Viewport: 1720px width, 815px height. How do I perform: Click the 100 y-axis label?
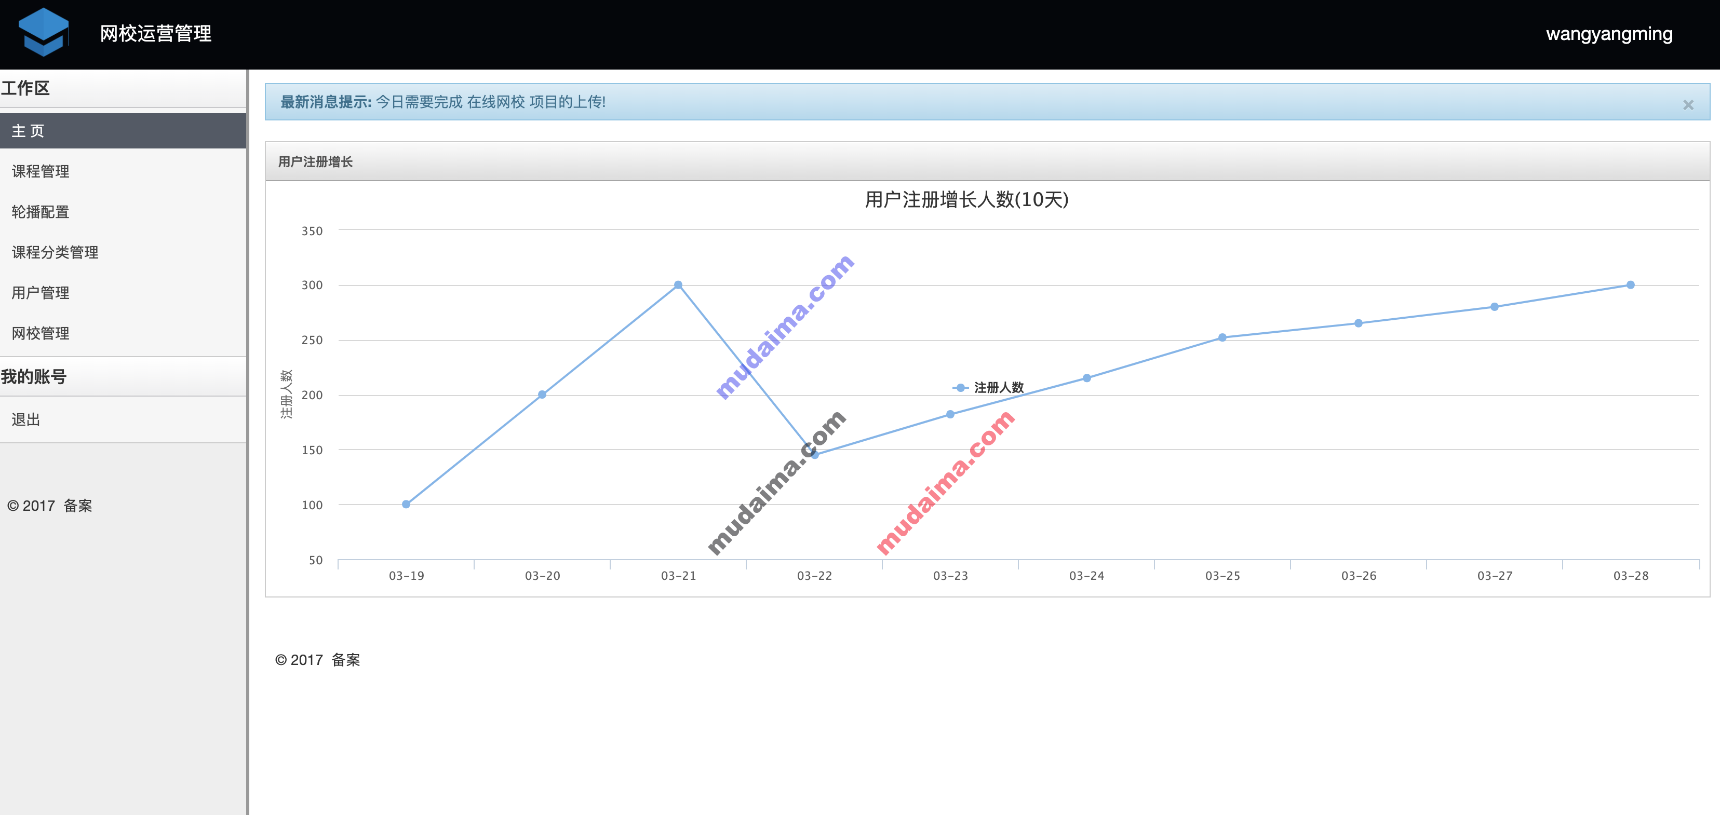tap(312, 505)
